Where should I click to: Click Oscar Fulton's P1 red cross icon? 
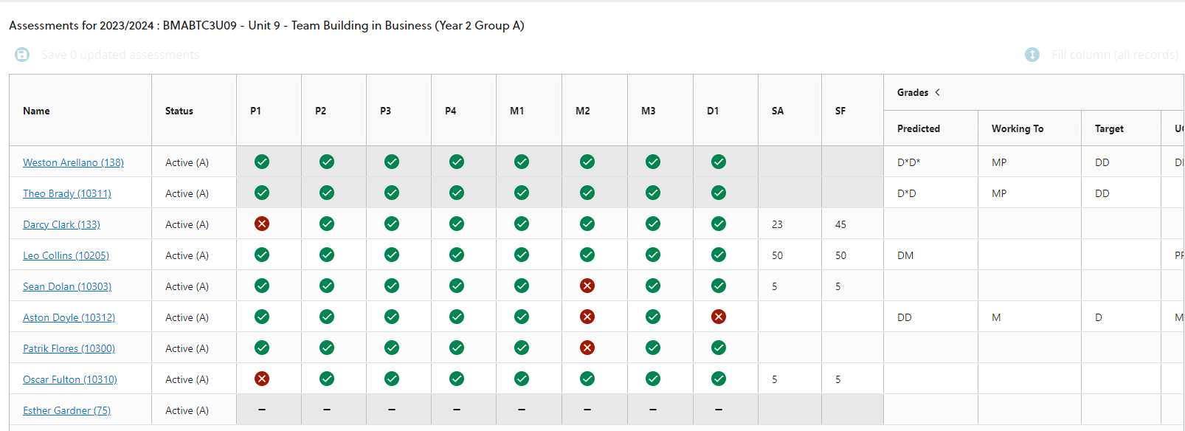[x=262, y=379]
